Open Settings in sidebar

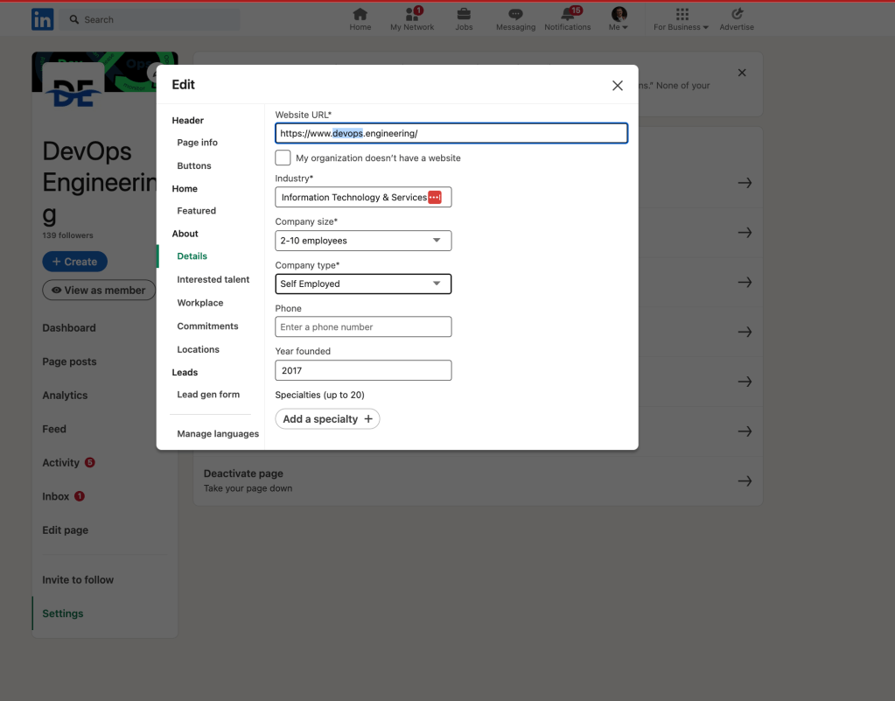click(63, 613)
